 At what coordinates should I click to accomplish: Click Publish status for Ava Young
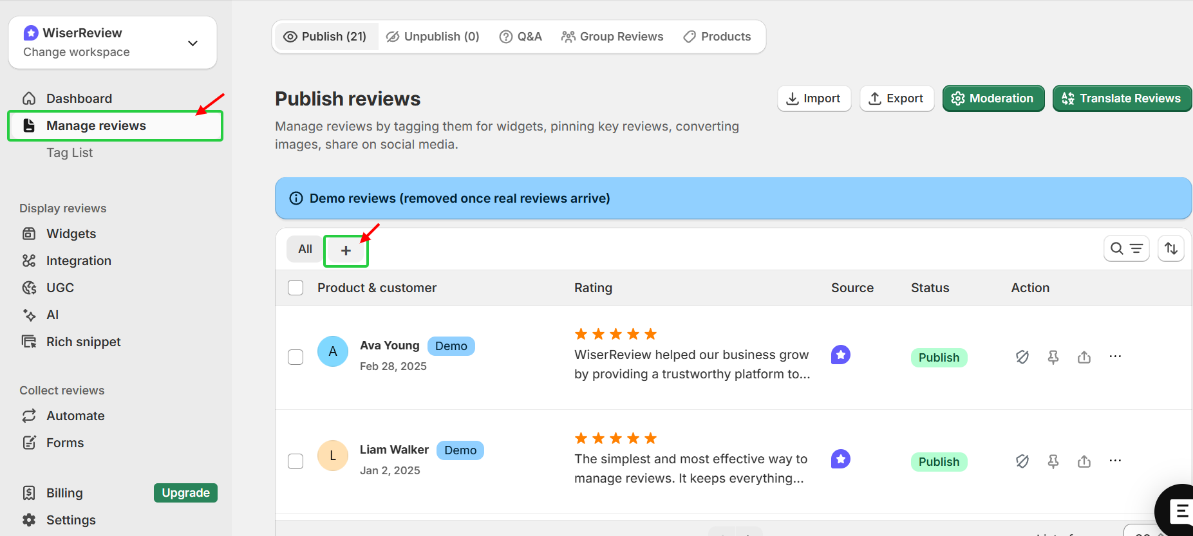tap(939, 358)
